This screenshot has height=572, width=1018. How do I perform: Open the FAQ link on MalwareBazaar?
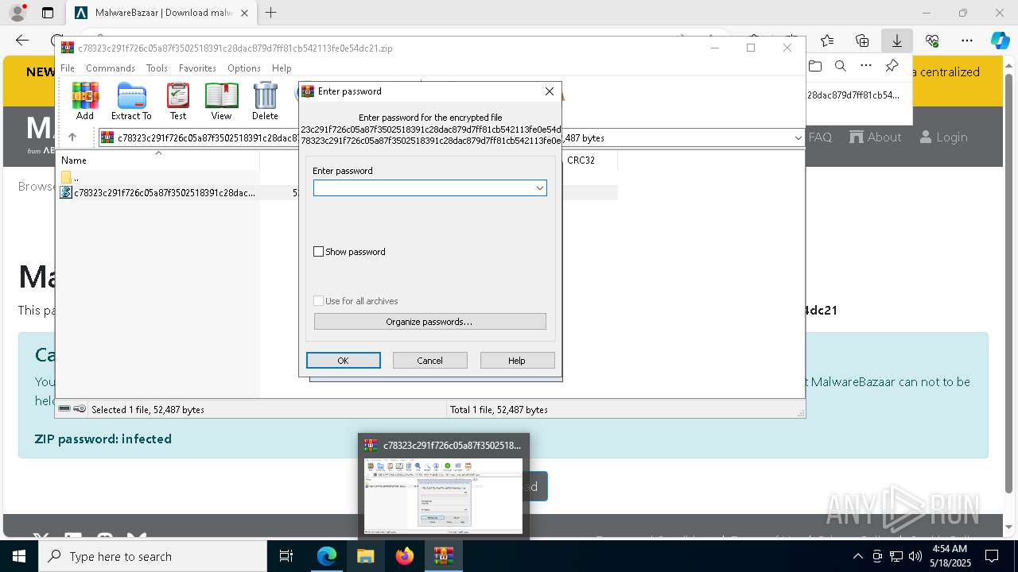tap(820, 137)
